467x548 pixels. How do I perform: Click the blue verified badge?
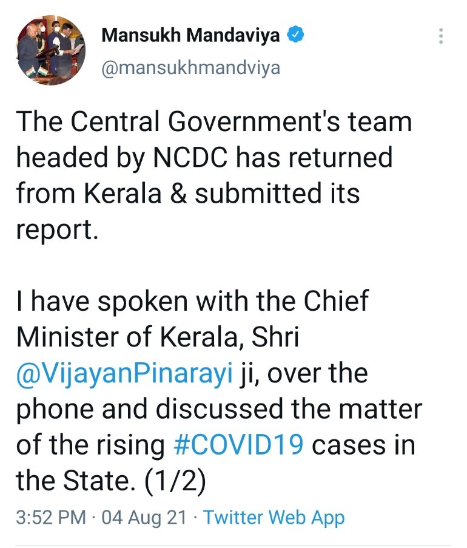coord(295,35)
